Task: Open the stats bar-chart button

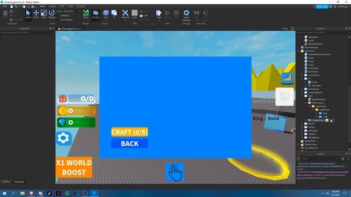Action: point(287,78)
